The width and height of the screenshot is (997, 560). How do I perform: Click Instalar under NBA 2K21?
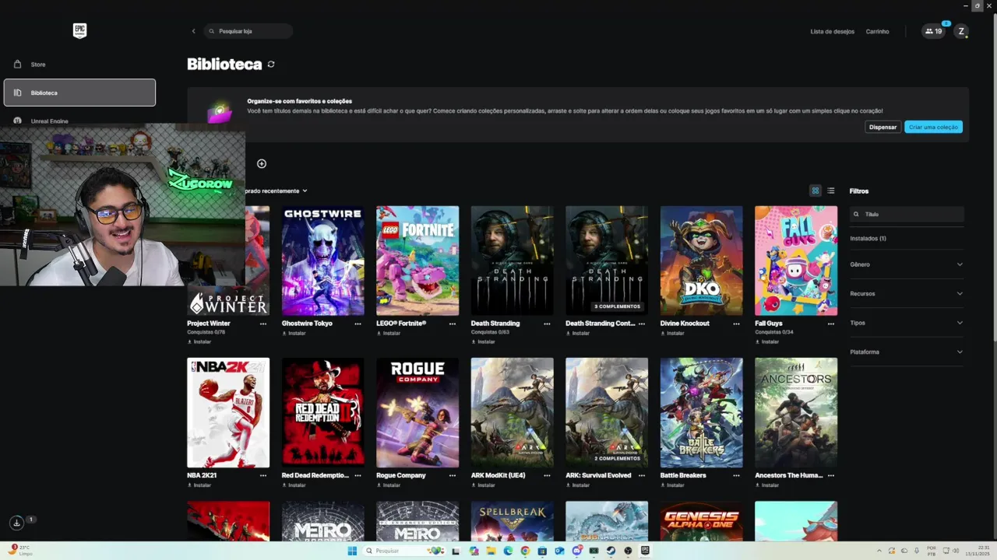(x=199, y=485)
